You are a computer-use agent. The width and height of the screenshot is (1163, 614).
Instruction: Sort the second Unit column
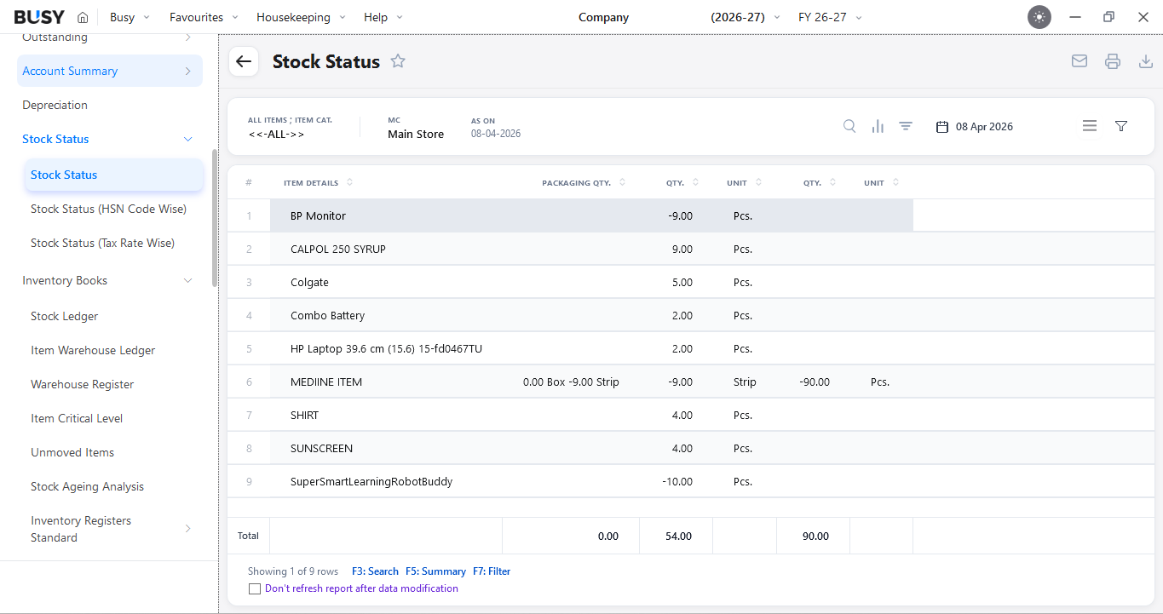895,182
